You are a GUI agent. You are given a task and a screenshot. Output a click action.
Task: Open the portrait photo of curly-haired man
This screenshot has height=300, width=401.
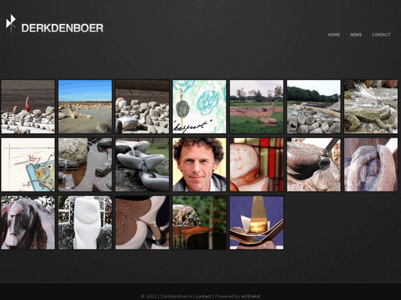tap(200, 165)
